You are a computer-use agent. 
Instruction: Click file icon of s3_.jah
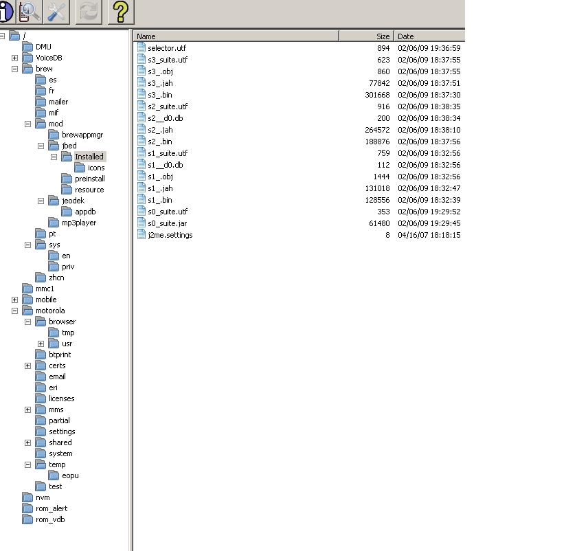(x=142, y=83)
